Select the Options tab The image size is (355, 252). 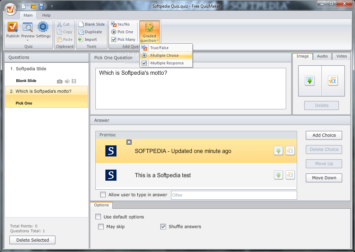pos(101,205)
